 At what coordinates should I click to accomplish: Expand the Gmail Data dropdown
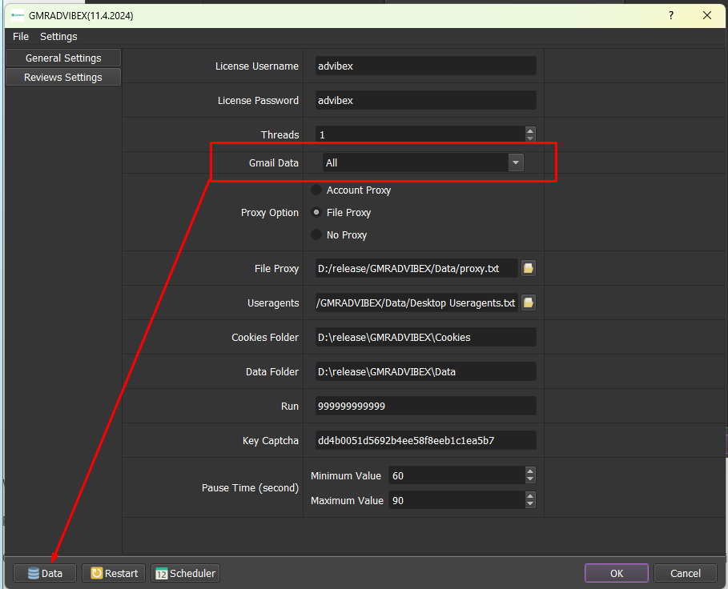pos(516,162)
